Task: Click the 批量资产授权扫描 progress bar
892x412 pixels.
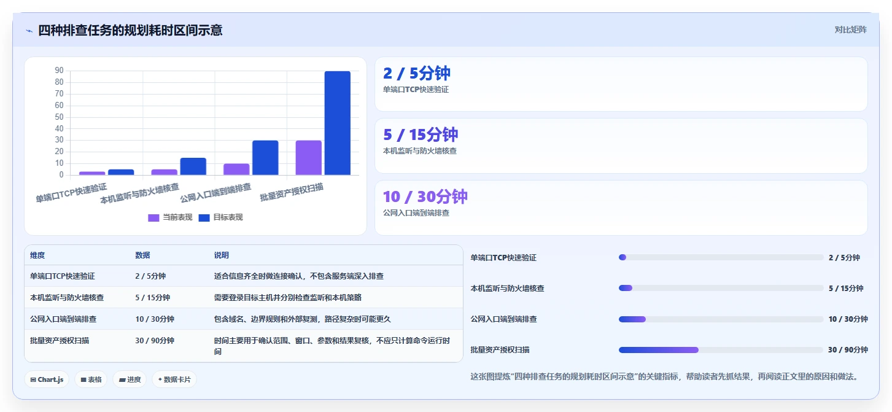Action: click(721, 350)
